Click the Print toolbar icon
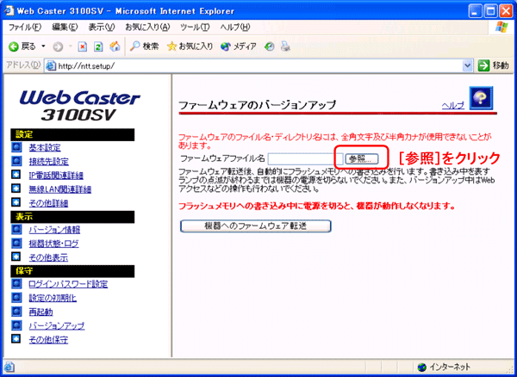The width and height of the screenshot is (517, 377). [x=285, y=47]
